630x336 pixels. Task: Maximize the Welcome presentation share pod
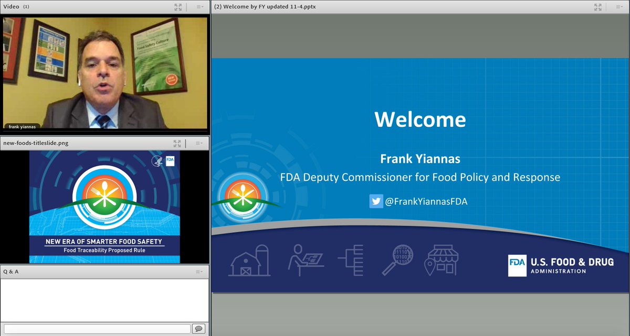click(597, 7)
